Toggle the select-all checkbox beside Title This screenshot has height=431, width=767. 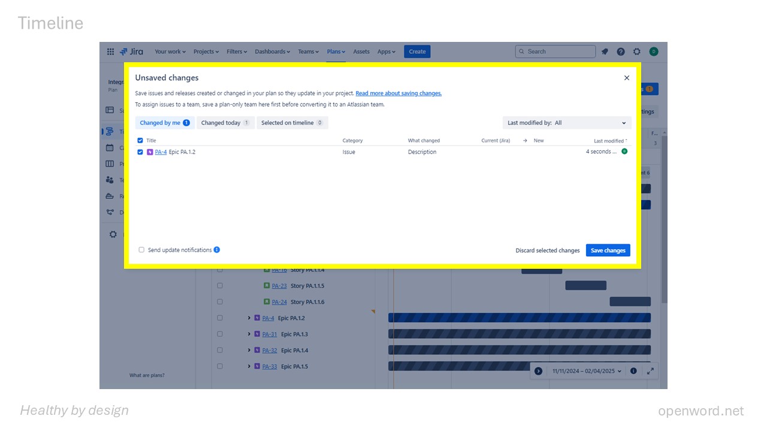(x=140, y=141)
